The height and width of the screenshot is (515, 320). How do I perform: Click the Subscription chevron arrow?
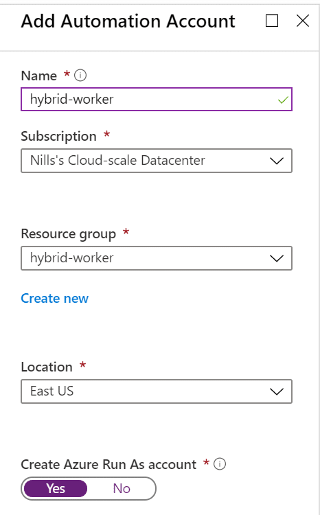click(277, 161)
